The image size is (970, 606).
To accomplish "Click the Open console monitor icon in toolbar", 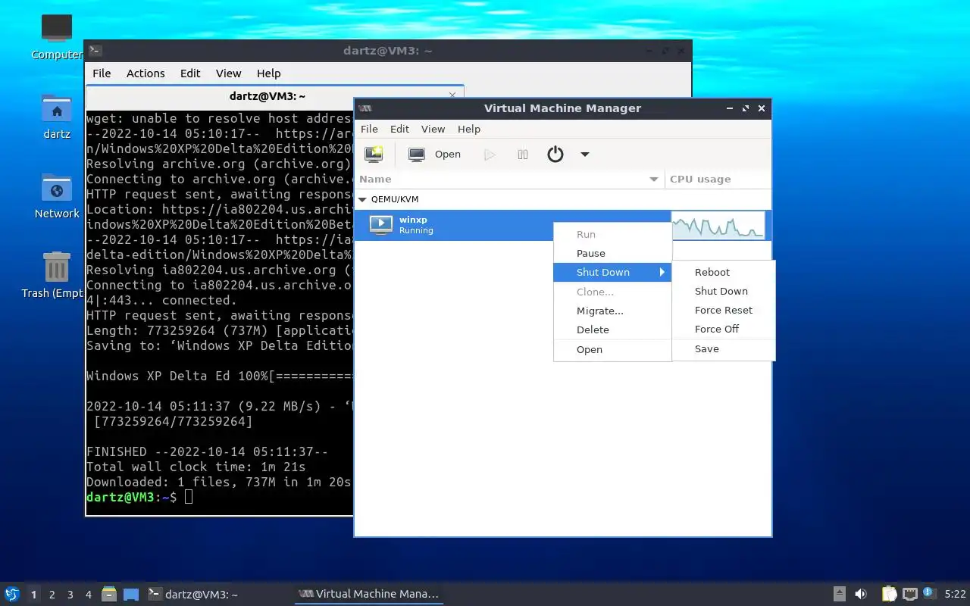I will 417,155.
